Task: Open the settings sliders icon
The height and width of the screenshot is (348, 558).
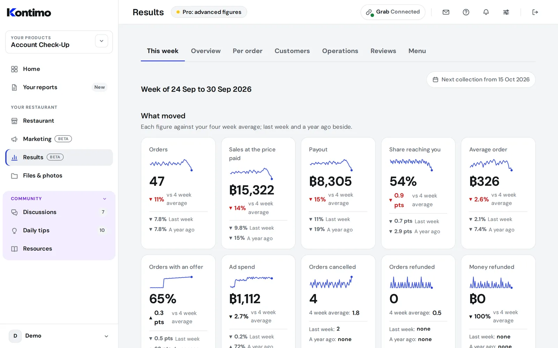Action: click(x=506, y=12)
